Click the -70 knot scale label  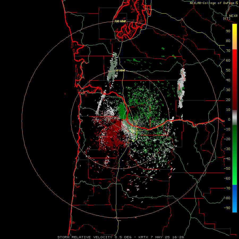(x=227, y=188)
